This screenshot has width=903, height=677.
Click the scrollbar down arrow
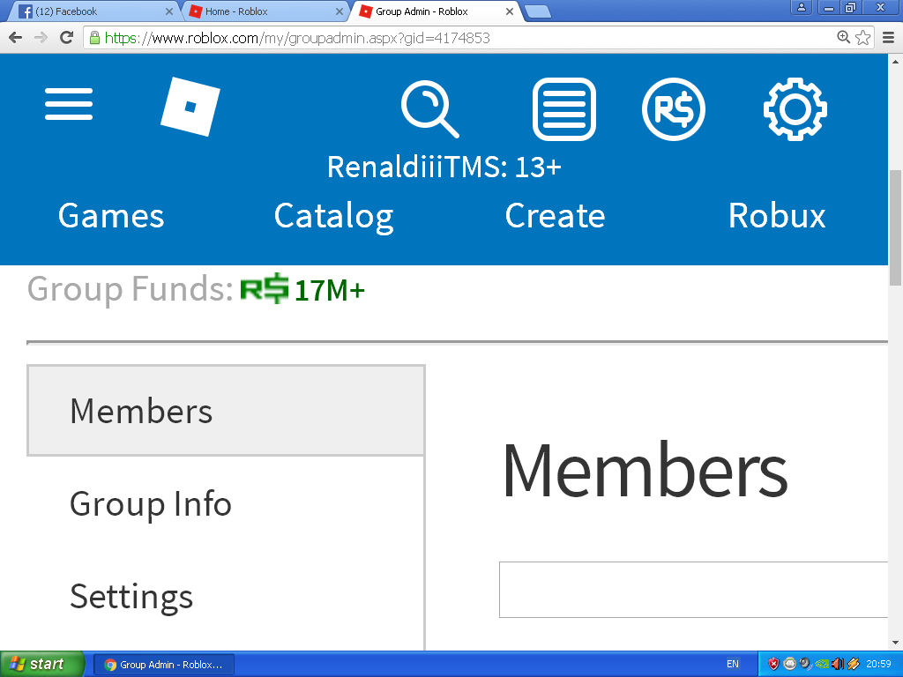tap(895, 643)
